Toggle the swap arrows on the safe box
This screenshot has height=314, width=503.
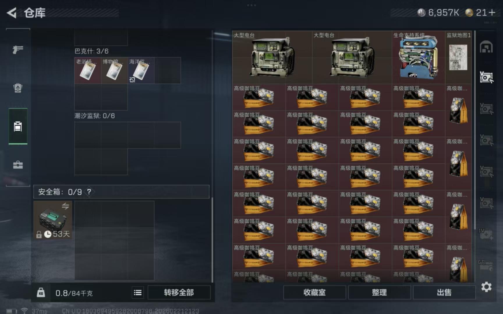[65, 206]
